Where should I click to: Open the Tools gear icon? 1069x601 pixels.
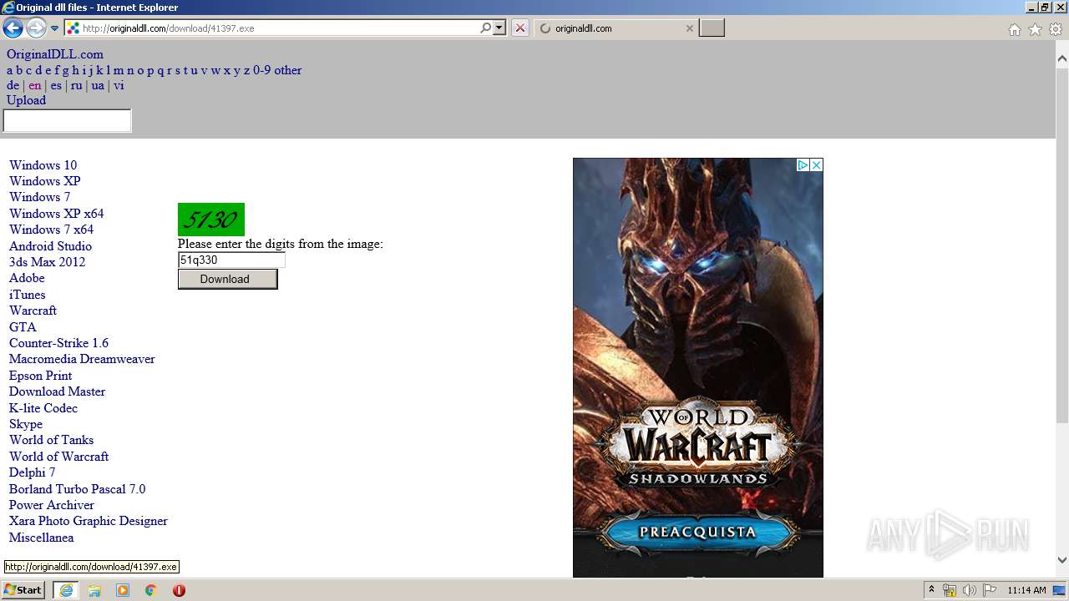tap(1056, 29)
